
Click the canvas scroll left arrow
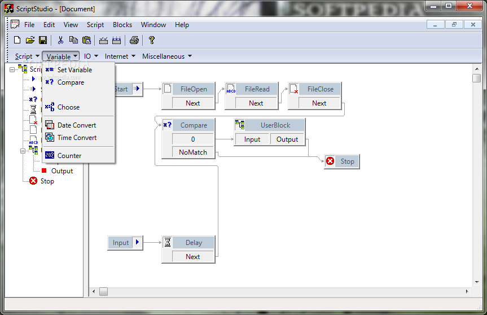tap(94, 291)
